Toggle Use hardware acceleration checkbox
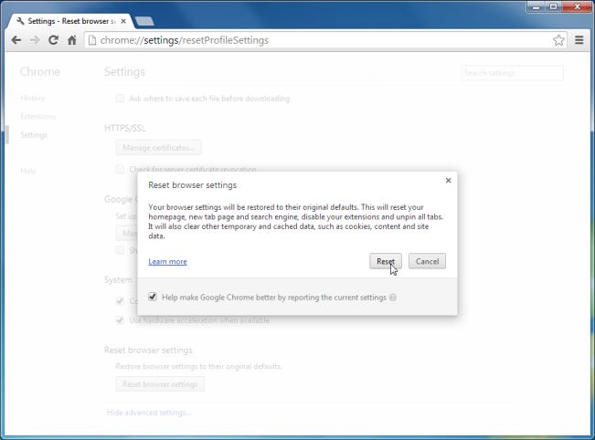This screenshot has width=595, height=440. coord(120,320)
